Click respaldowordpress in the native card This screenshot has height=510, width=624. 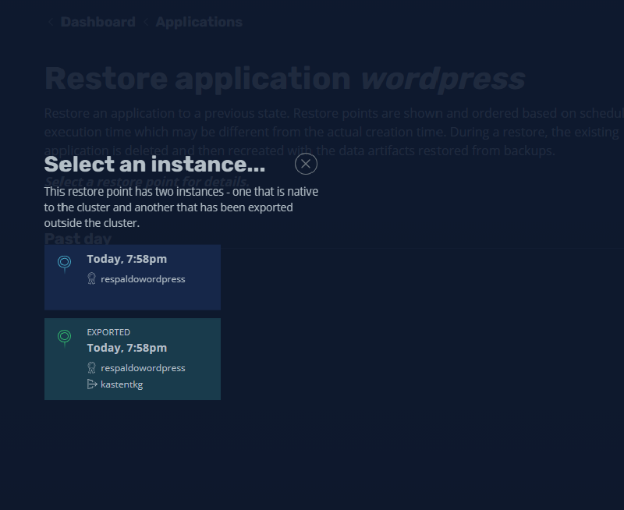point(143,279)
